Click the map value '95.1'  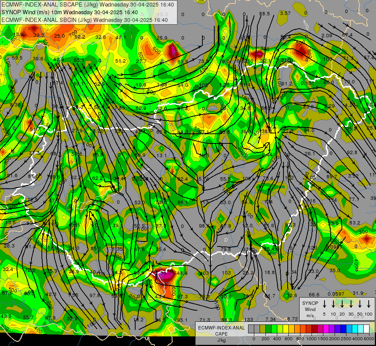pyautogui.click(x=182, y=320)
